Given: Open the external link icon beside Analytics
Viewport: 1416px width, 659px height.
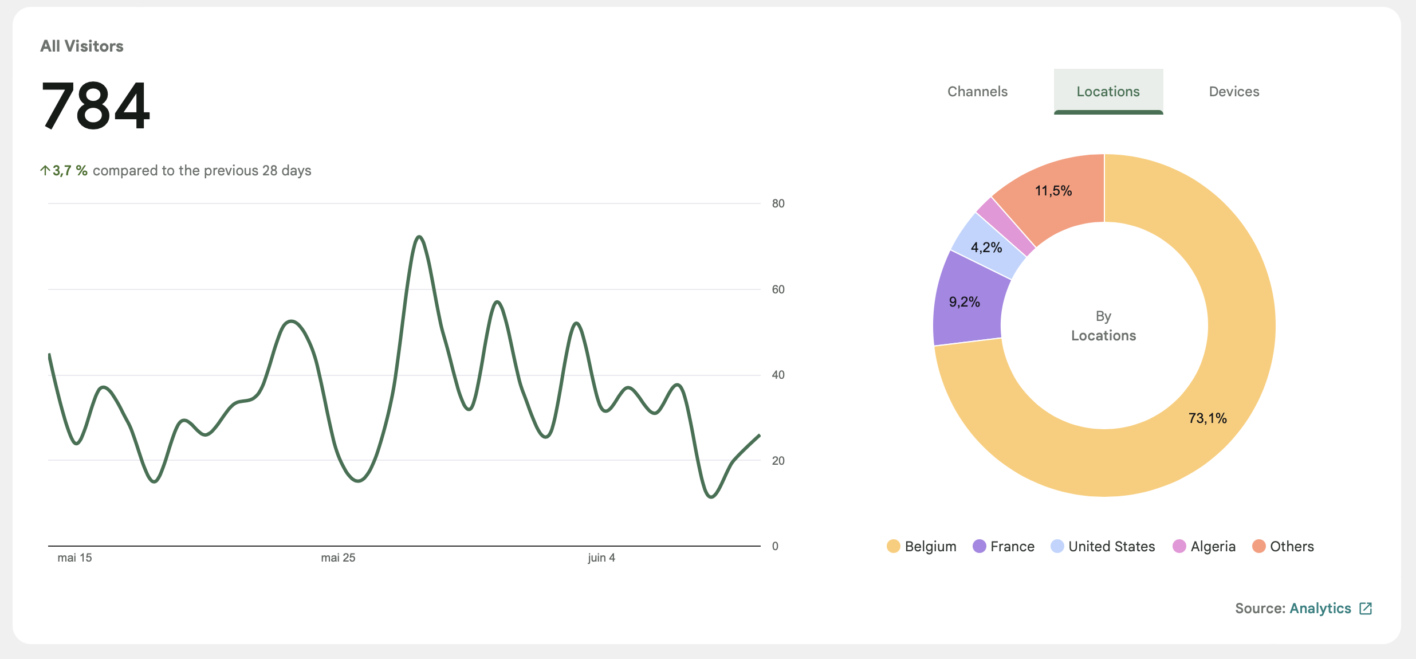Looking at the screenshot, I should [1366, 609].
